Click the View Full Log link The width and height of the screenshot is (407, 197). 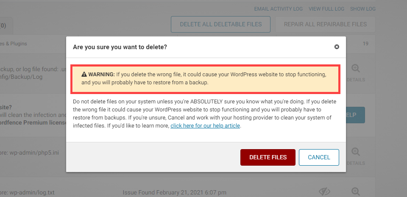tap(326, 8)
